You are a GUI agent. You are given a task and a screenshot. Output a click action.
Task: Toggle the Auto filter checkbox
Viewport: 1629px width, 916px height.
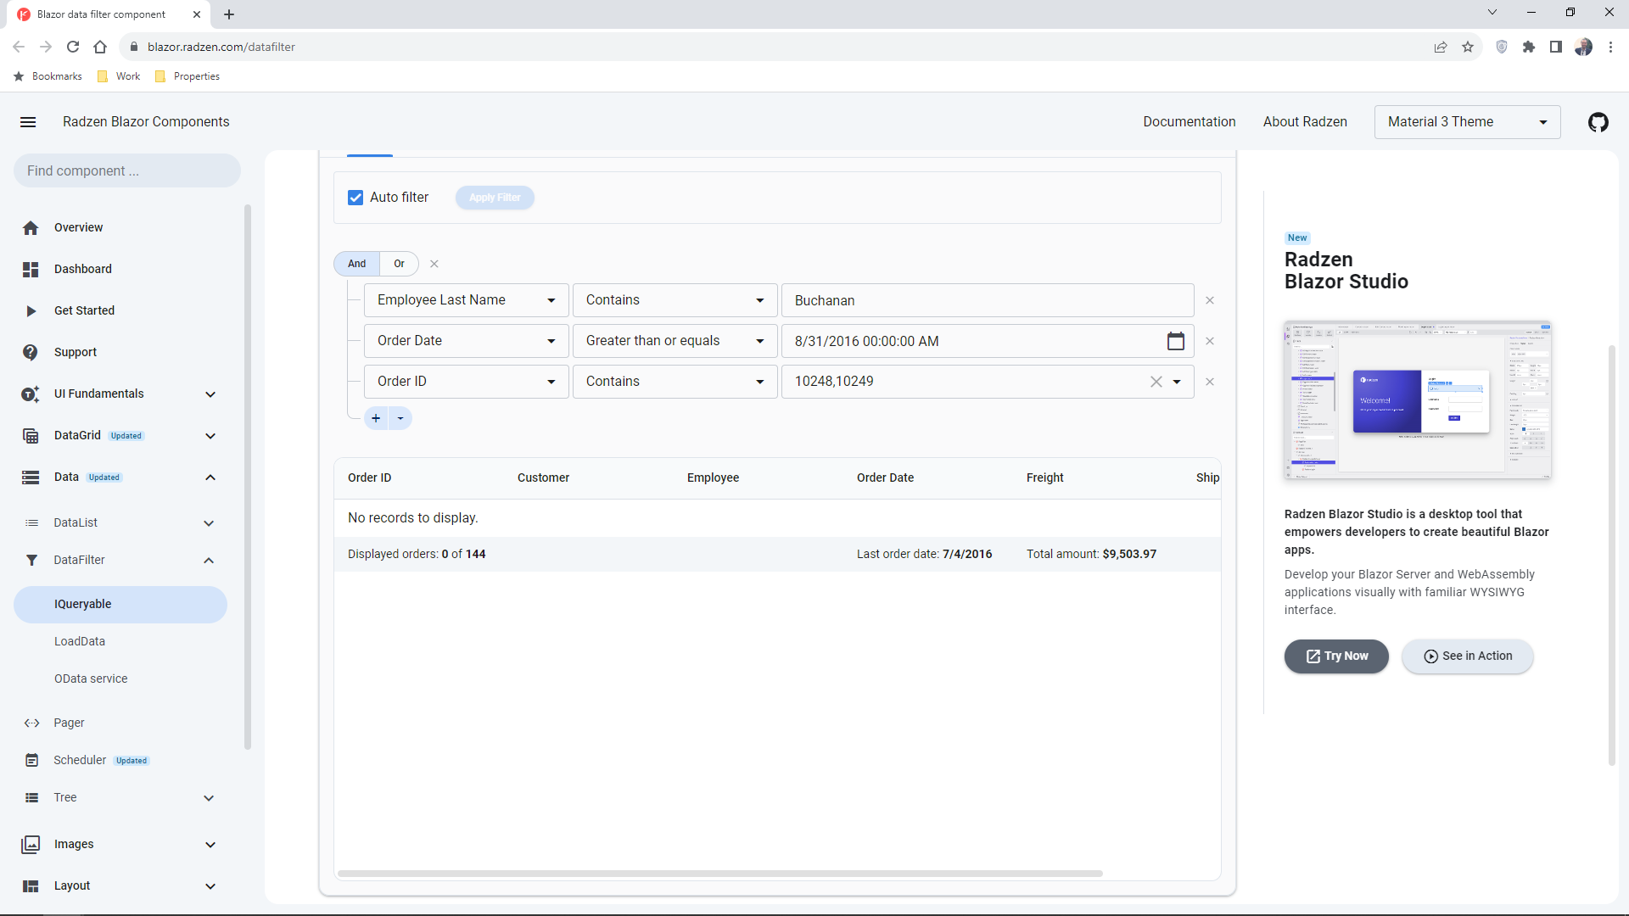point(355,198)
